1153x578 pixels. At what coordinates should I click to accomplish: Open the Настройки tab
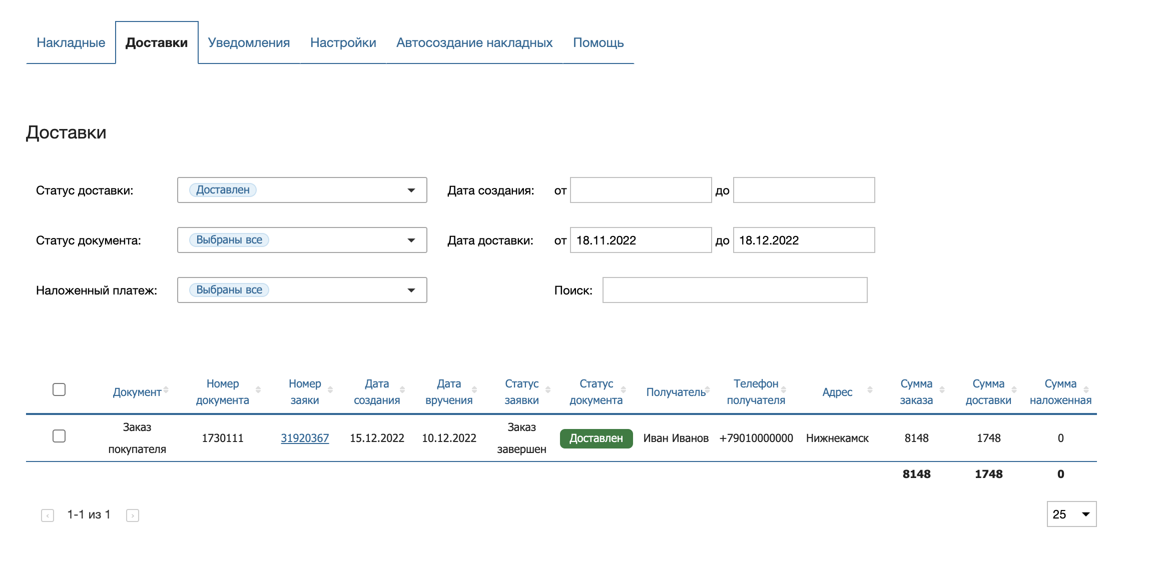click(x=344, y=42)
